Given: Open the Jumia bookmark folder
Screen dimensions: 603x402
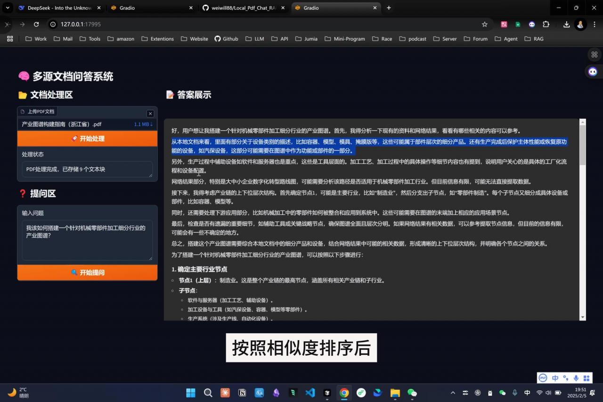Looking at the screenshot, I should click(x=306, y=39).
